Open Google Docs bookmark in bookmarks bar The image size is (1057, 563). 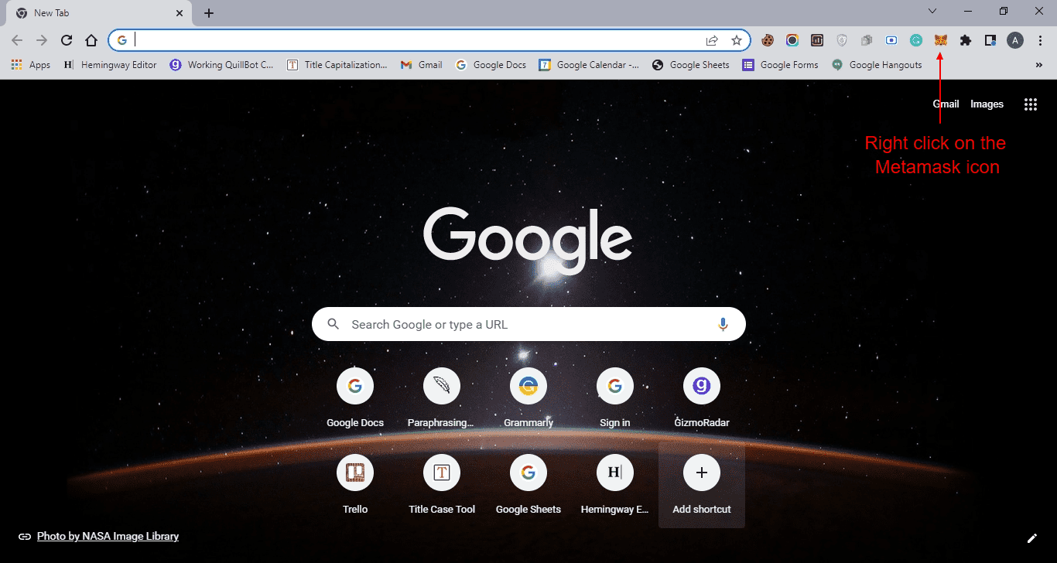coord(491,65)
